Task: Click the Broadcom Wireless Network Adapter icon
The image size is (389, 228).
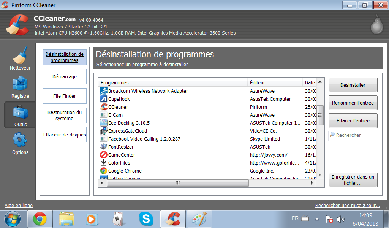Action: coord(103,91)
